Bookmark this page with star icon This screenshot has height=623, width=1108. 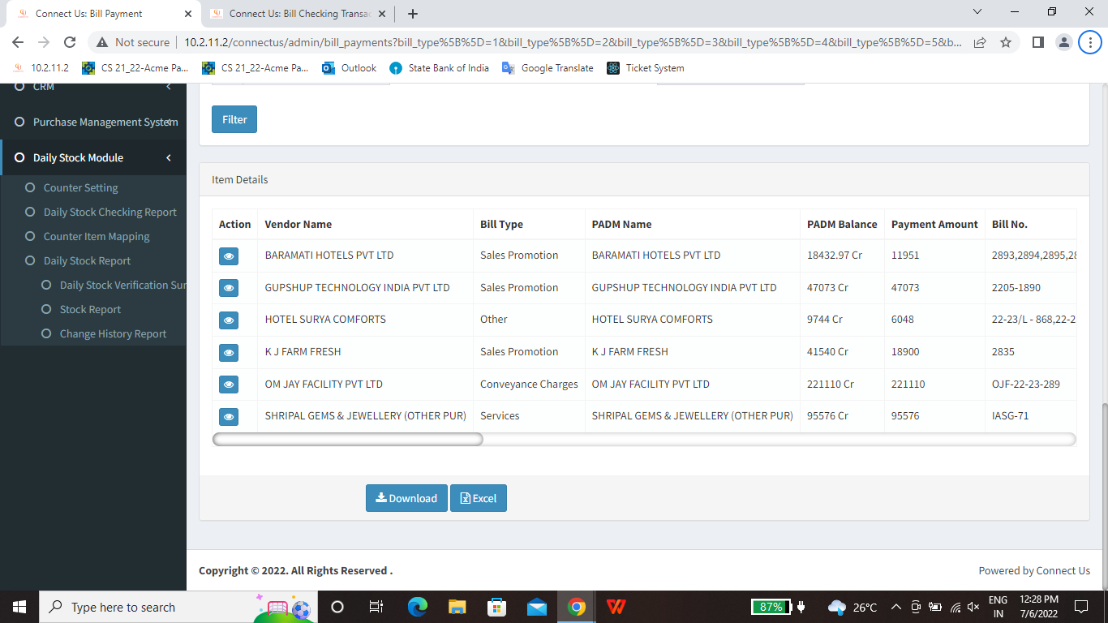(x=1006, y=42)
